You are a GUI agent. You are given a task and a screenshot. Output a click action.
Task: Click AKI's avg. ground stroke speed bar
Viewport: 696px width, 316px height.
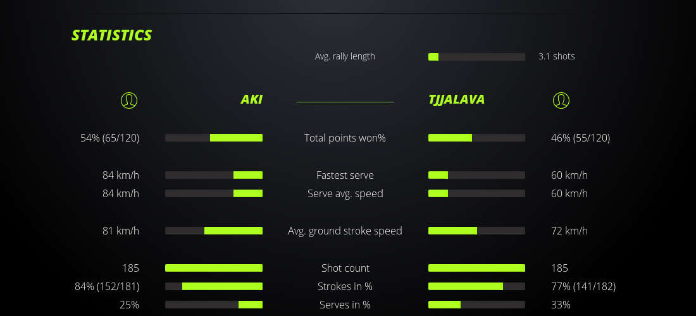(x=214, y=231)
